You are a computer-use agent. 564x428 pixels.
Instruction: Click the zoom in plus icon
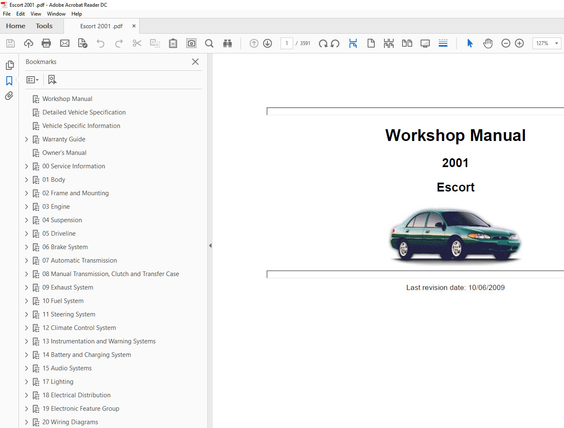tap(519, 43)
